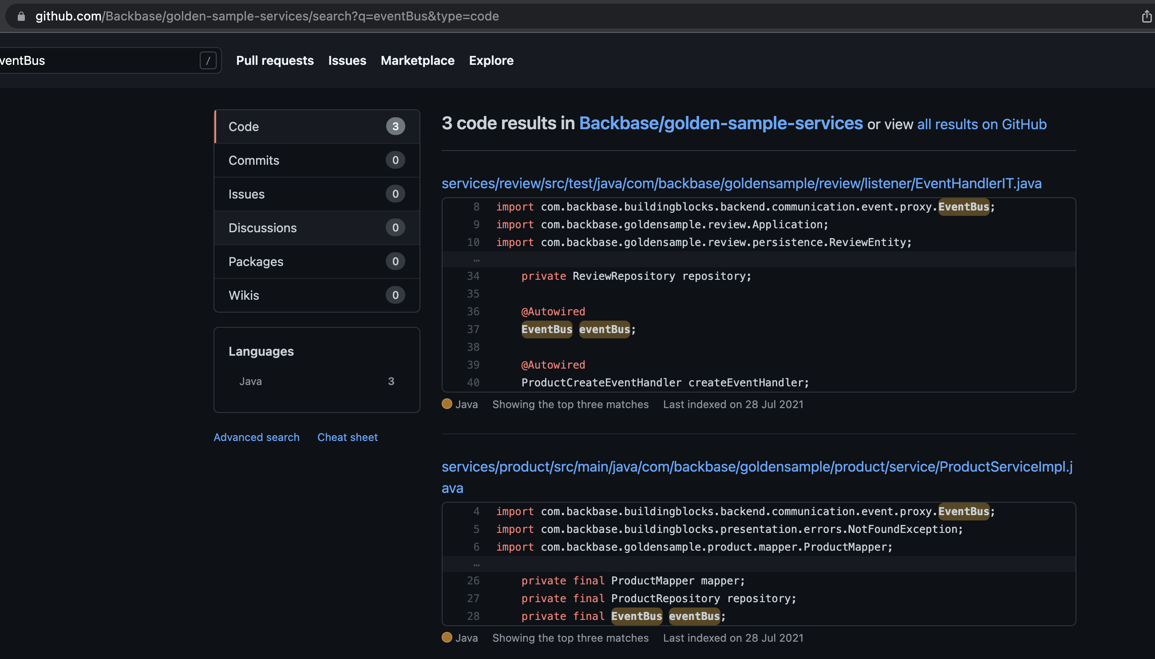The image size is (1155, 659).
Task: Click 'private ReviewRepository repository' on line 34
Action: (636, 276)
